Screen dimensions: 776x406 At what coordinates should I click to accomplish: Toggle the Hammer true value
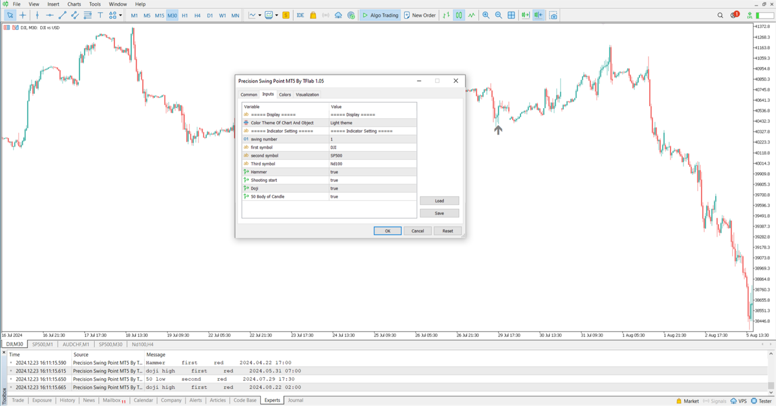(373, 172)
